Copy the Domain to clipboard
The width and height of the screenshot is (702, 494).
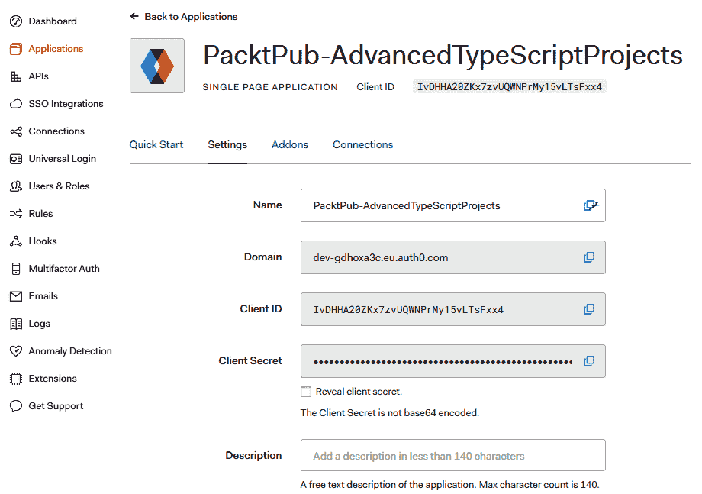(x=589, y=257)
